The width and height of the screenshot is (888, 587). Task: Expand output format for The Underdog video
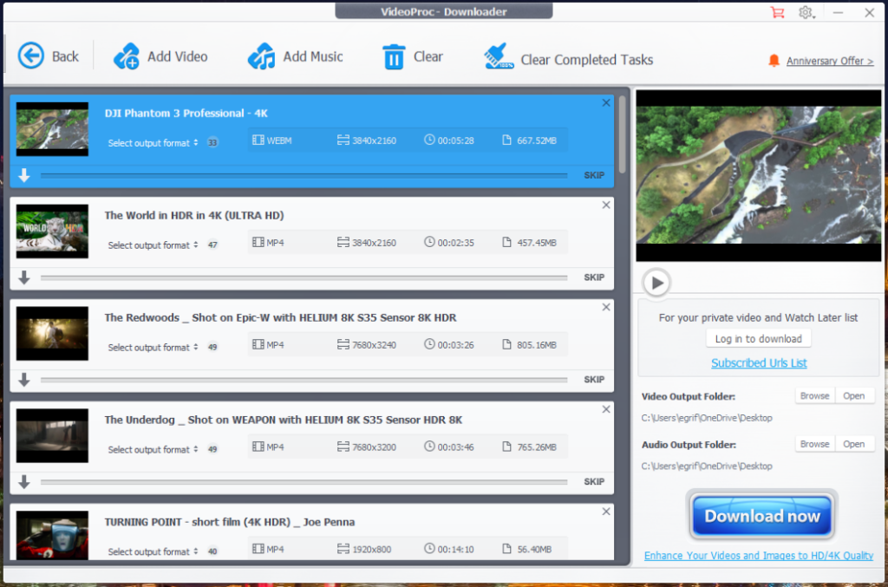(153, 449)
